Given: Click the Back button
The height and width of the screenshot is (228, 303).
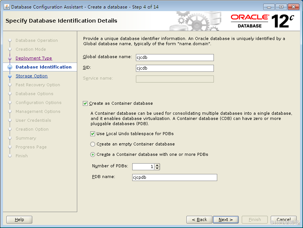Looking at the screenshot, I should pos(199,219).
